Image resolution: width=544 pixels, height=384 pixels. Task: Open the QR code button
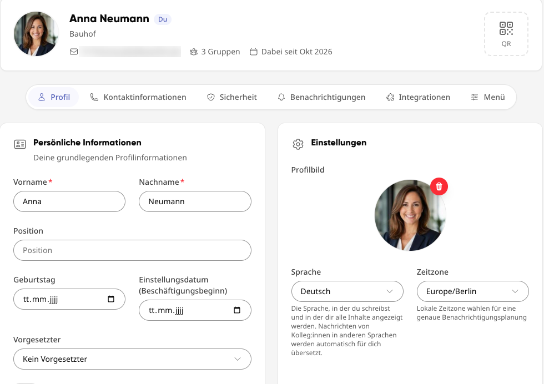506,34
